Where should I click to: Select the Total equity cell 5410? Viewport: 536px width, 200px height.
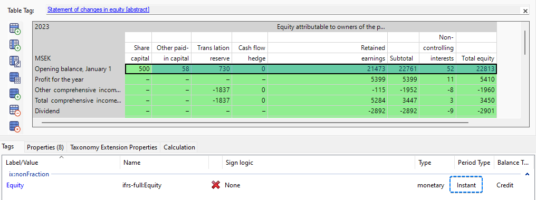(476, 79)
